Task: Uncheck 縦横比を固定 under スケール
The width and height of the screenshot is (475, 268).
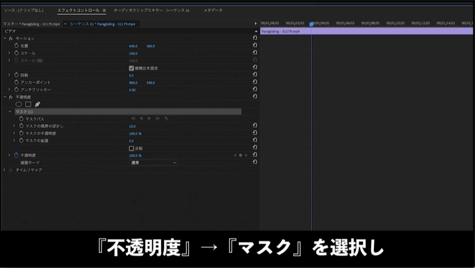Action: tap(132, 68)
